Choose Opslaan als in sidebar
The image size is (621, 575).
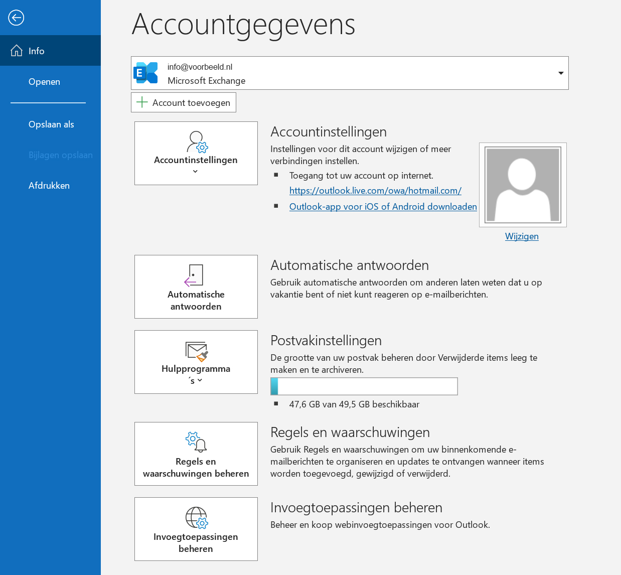50,124
